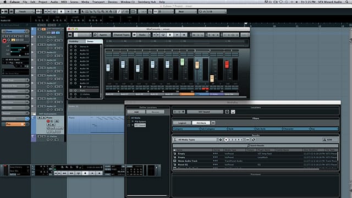Open the 1/16 quantize preset dropdown
352x198 pixels.
tap(212, 12)
